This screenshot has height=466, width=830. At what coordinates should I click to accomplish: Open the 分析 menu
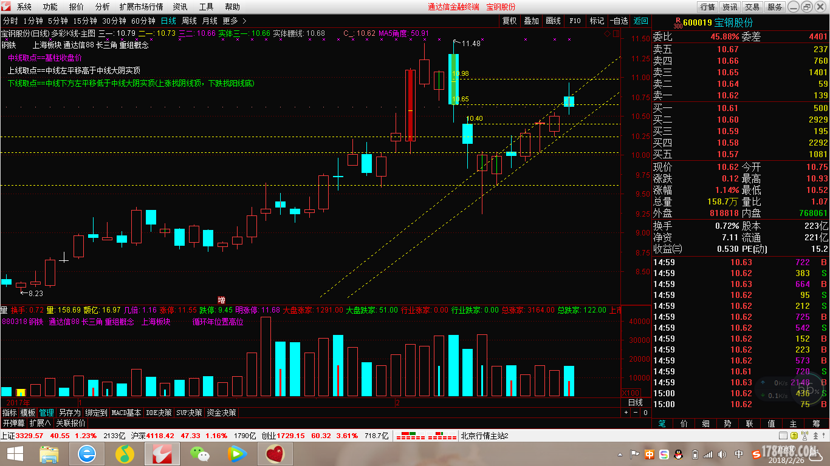[103, 7]
